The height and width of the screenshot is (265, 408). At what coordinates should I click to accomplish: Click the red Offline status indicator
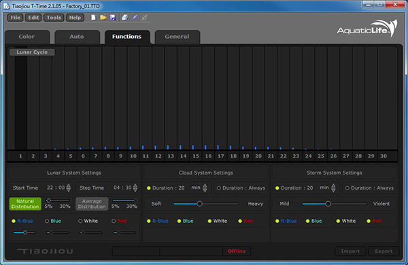pos(237,251)
